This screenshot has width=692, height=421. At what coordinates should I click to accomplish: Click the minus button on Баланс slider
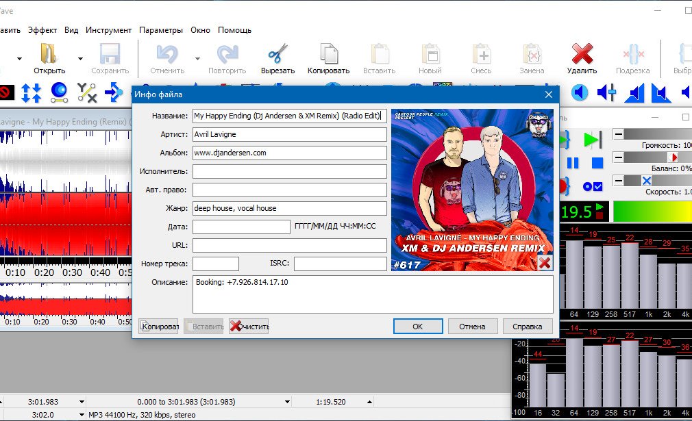[x=619, y=157]
